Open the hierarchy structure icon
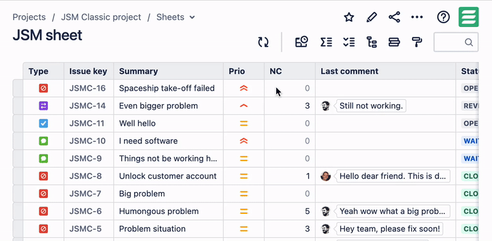Image resolution: width=492 pixels, height=241 pixels. pos(372,42)
